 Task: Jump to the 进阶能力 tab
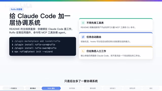pos(113,88)
